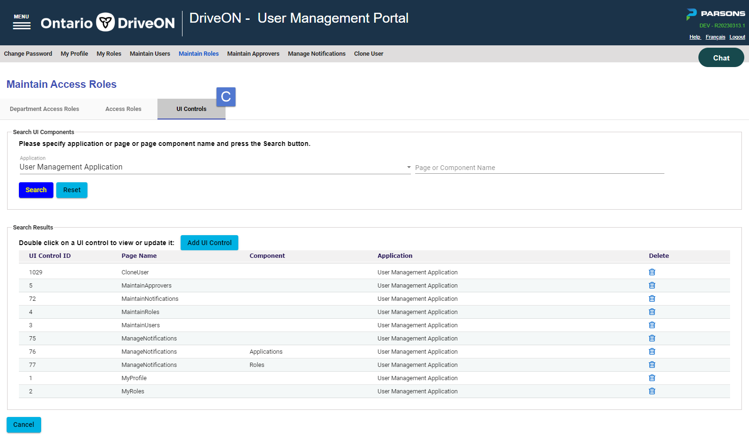
Task: Select the MyProfile page name cell
Action: pyautogui.click(x=134, y=378)
